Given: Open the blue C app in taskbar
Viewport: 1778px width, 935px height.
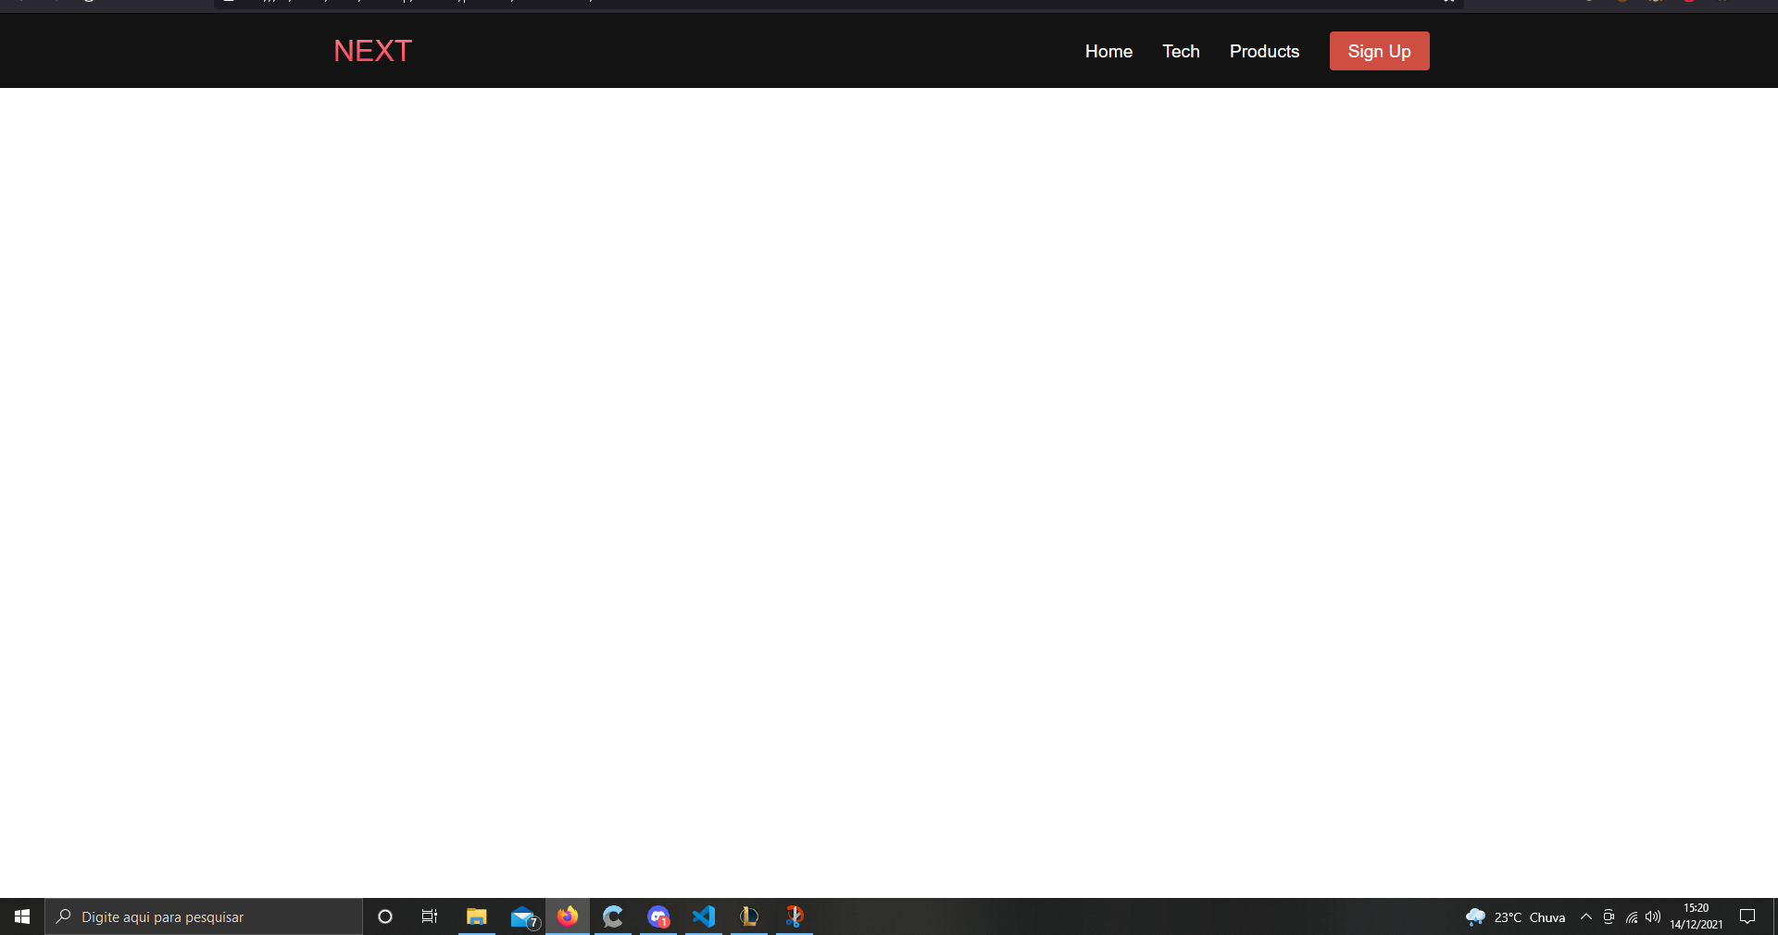Looking at the screenshot, I should click(613, 916).
